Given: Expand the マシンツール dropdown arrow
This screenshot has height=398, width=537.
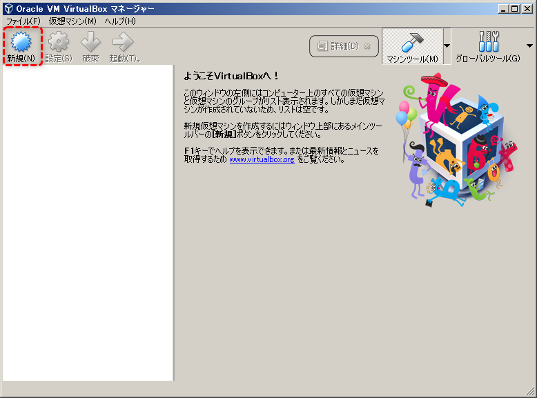Looking at the screenshot, I should tap(447, 46).
